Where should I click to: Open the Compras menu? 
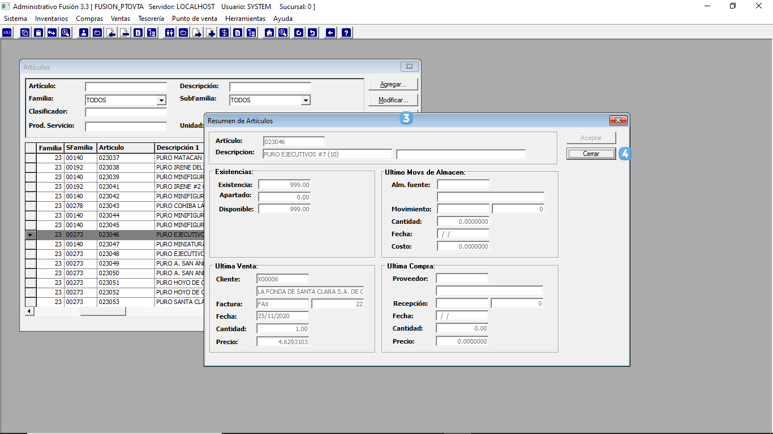[89, 19]
